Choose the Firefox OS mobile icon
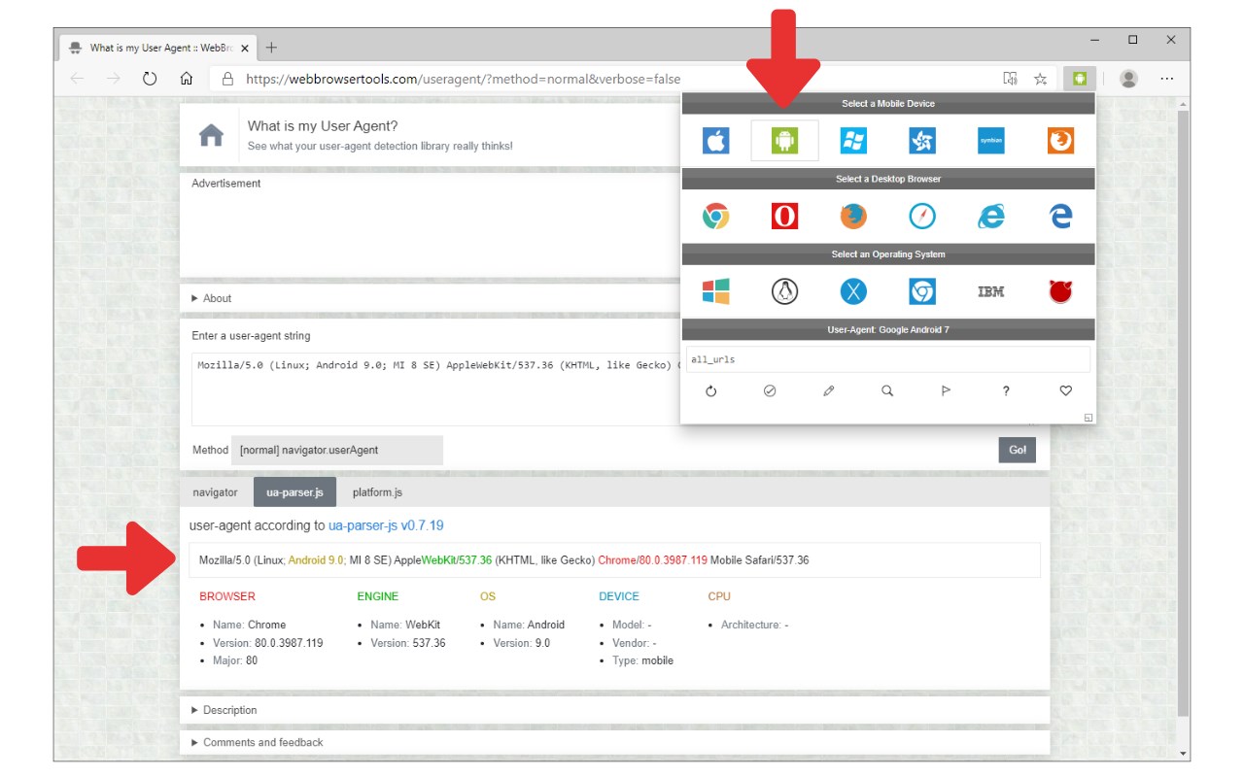The height and width of the screenshot is (777, 1244). pos(1060,141)
